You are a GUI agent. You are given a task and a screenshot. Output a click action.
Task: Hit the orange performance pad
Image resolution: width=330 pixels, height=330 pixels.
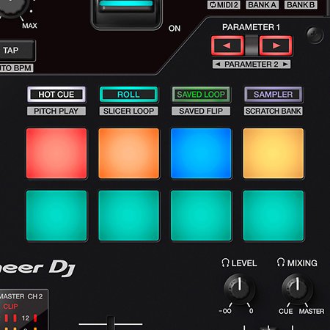coord(129,153)
